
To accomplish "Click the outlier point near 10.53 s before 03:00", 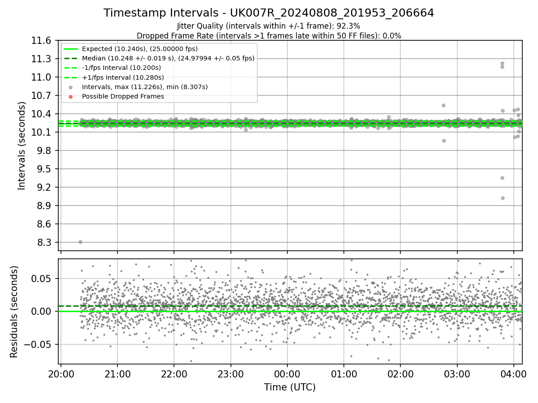I will [443, 105].
